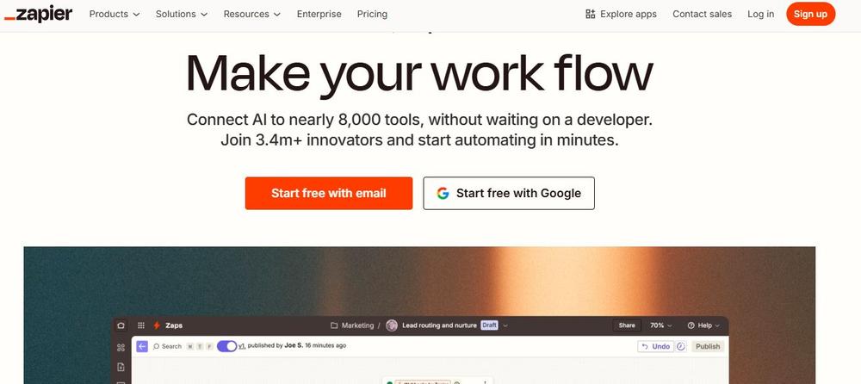Expand the Resources dropdown menu
This screenshot has width=861, height=384.
click(x=252, y=14)
